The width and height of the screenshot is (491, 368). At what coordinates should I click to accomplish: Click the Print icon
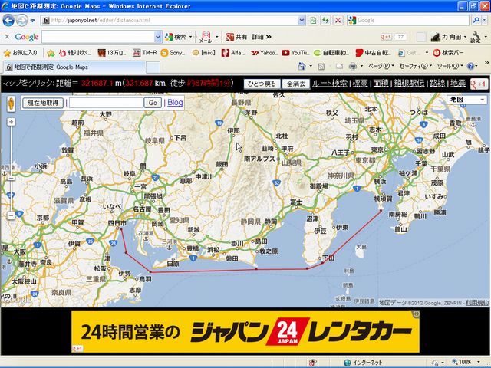click(x=353, y=67)
